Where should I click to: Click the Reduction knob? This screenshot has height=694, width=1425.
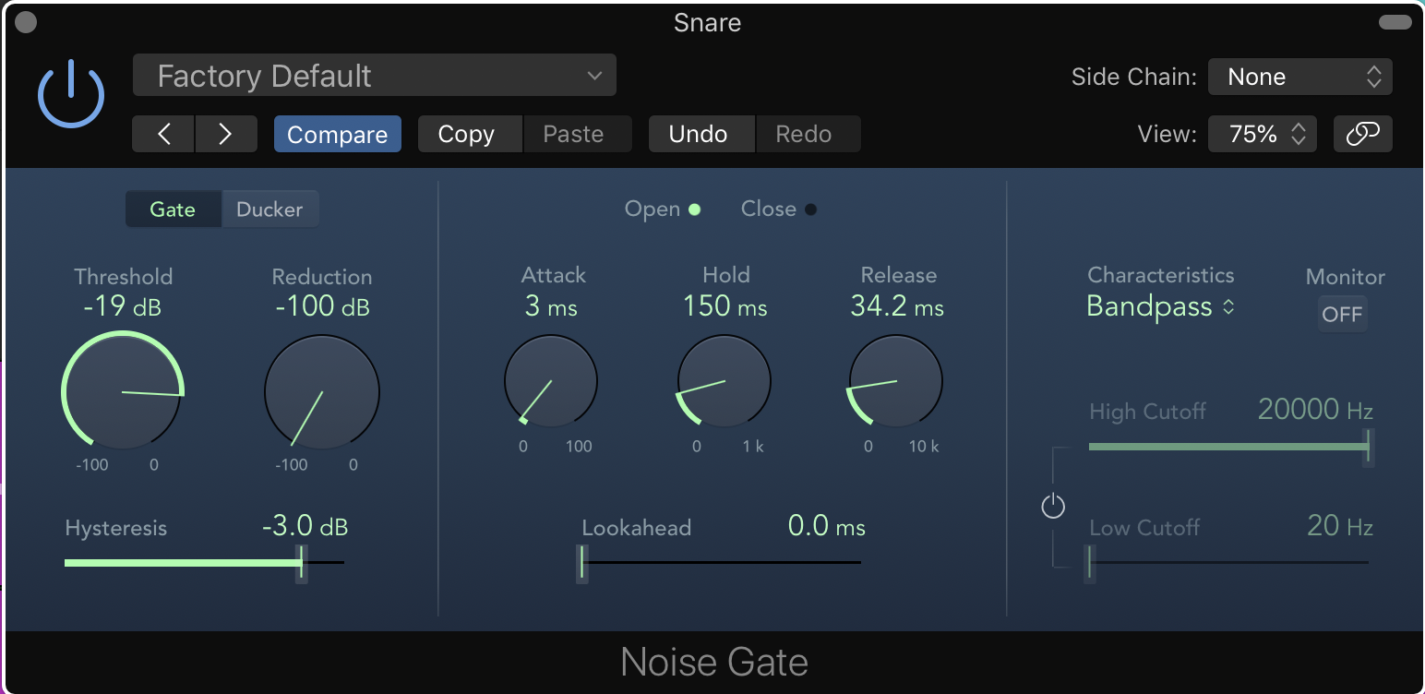pyautogui.click(x=322, y=391)
